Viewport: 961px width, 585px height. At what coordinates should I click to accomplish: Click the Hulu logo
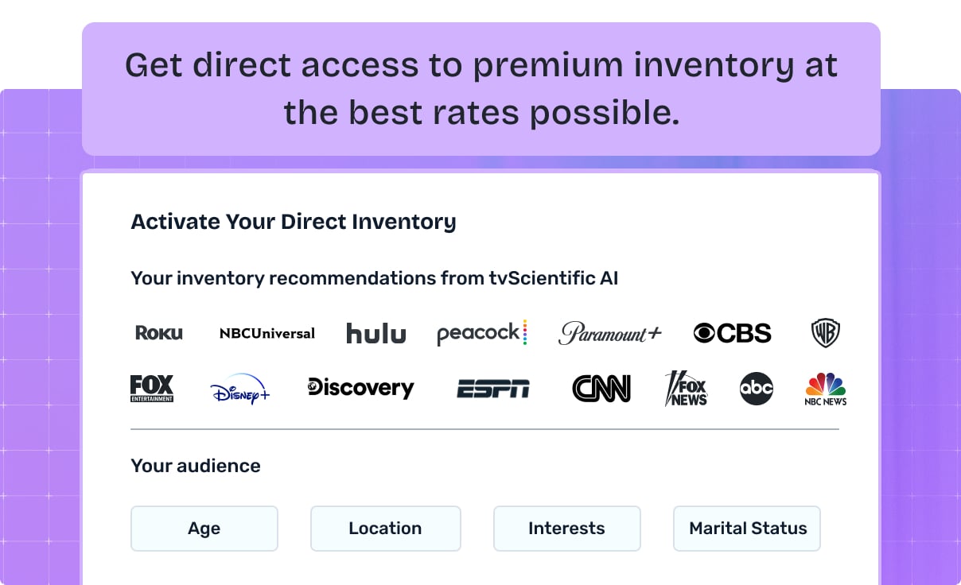pyautogui.click(x=376, y=334)
